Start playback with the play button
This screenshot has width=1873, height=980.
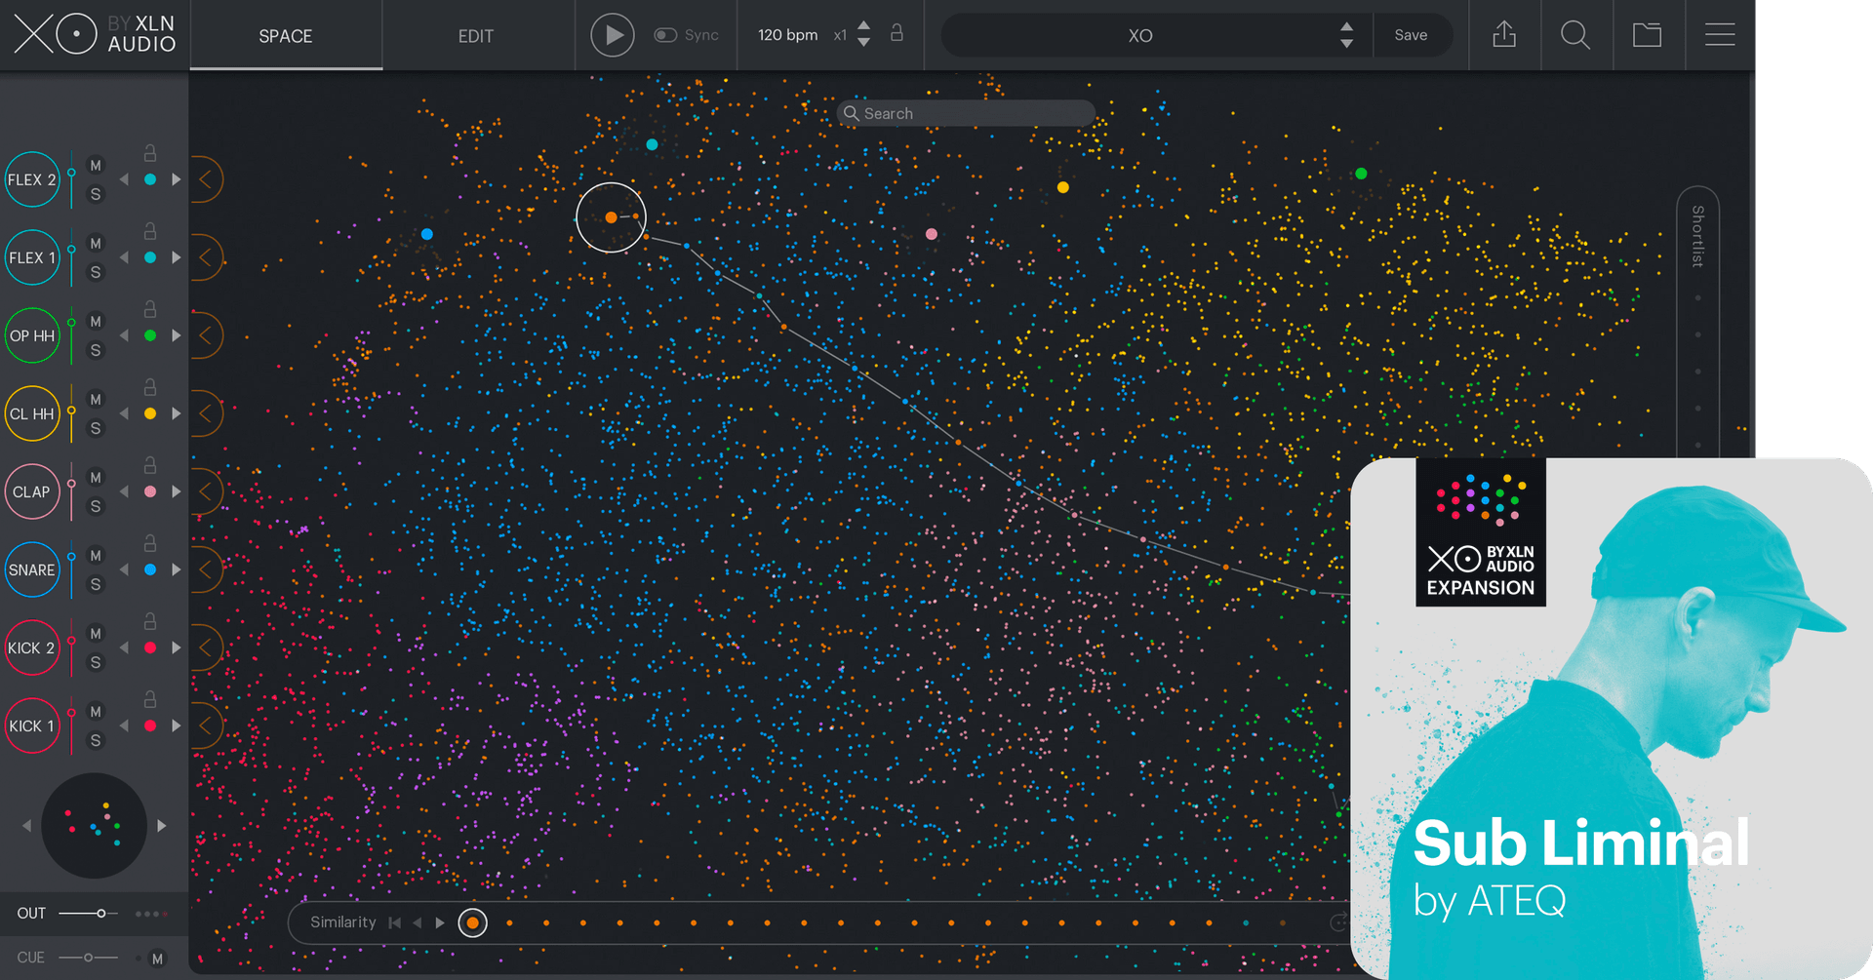tap(613, 35)
